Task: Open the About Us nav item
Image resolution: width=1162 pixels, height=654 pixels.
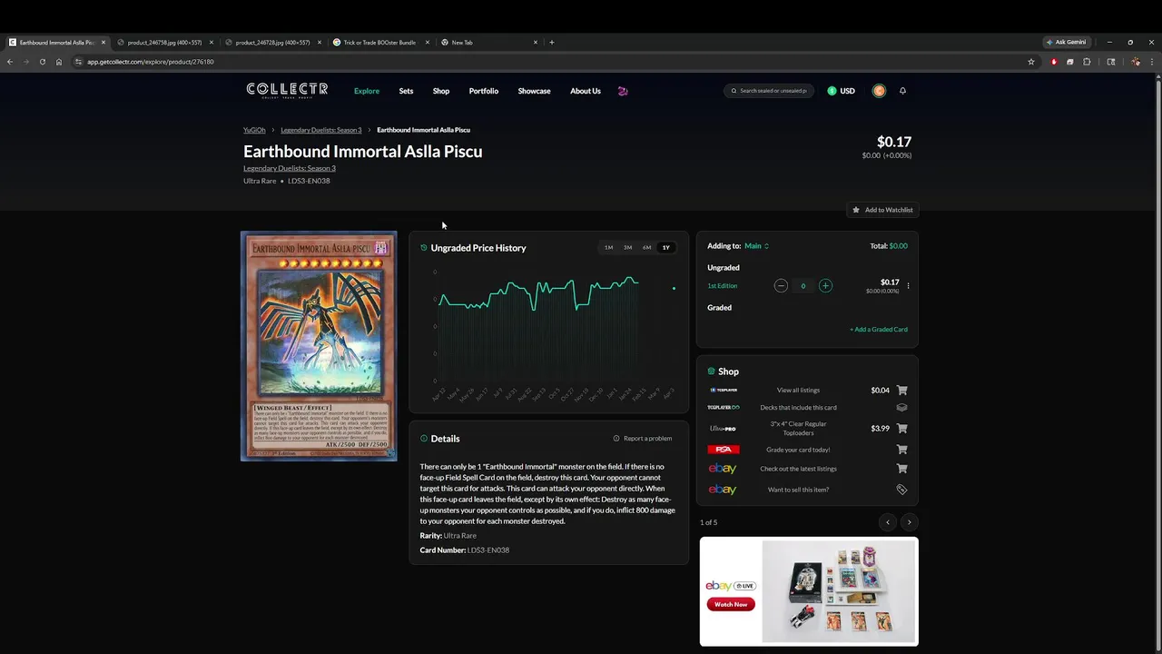Action: pos(586,91)
